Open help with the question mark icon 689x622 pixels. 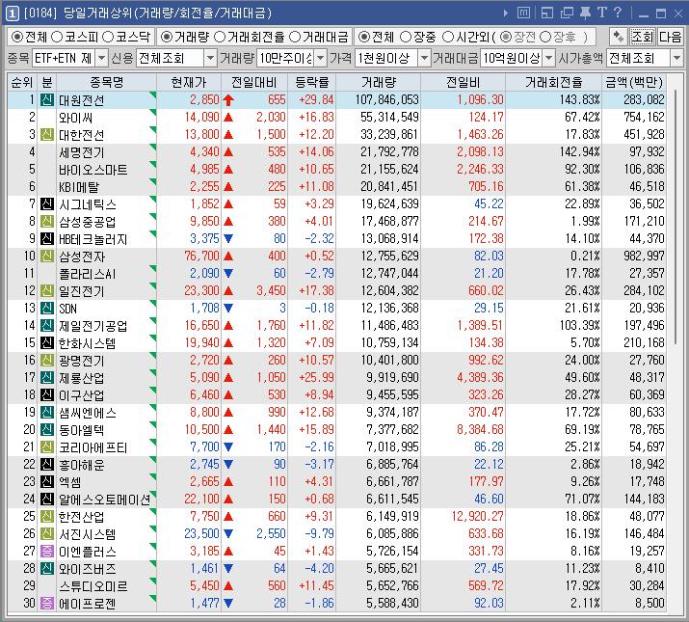[618, 13]
